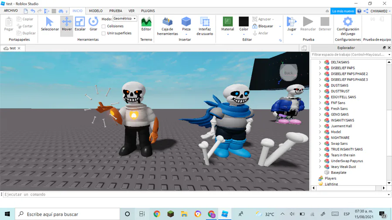Open File Explorer from taskbar
The height and width of the screenshot is (220, 392).
coord(184,214)
